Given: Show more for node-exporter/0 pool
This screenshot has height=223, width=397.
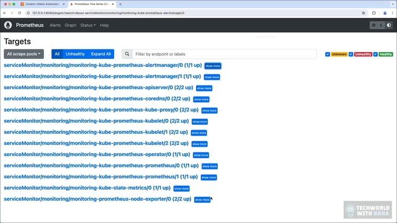Looking at the screenshot, I should (x=202, y=199).
